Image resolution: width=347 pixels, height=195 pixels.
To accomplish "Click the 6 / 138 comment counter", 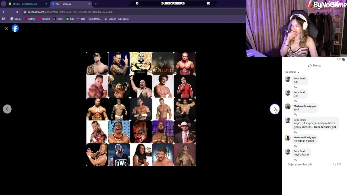I will click(x=337, y=164).
